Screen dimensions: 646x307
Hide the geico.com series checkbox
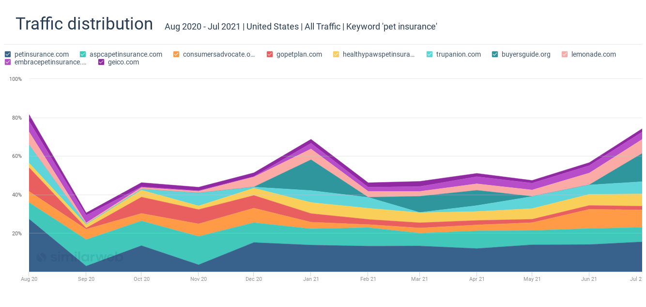(x=101, y=62)
